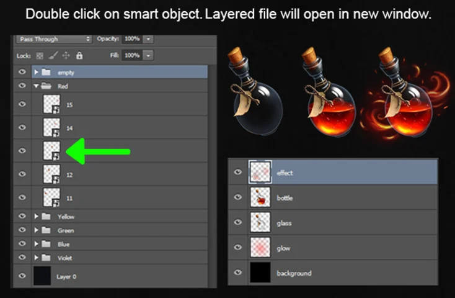Expand the Green group
455x298 pixels.
coord(36,230)
